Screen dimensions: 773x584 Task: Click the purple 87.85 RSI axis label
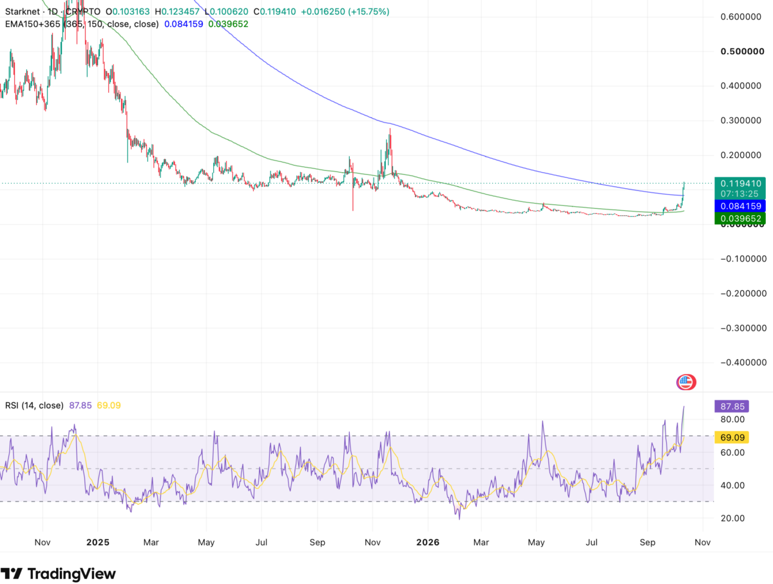pyautogui.click(x=733, y=407)
